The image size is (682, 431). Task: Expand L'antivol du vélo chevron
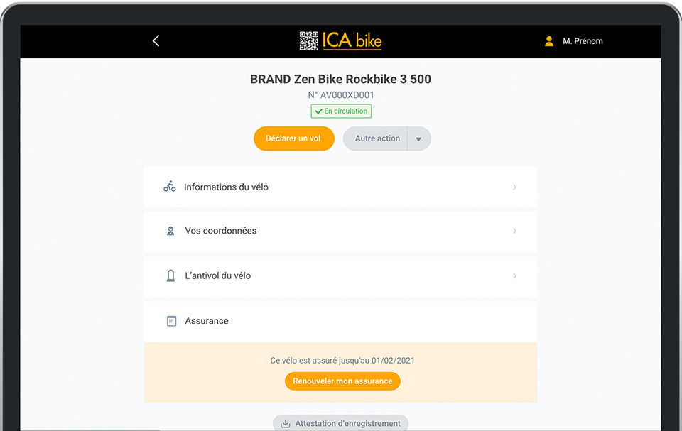(514, 275)
